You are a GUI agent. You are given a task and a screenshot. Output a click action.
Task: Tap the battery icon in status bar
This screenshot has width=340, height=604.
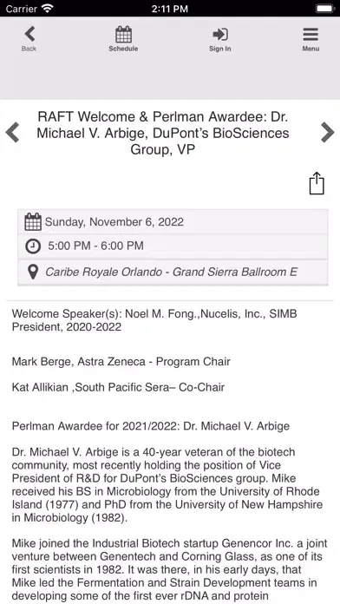click(325, 8)
